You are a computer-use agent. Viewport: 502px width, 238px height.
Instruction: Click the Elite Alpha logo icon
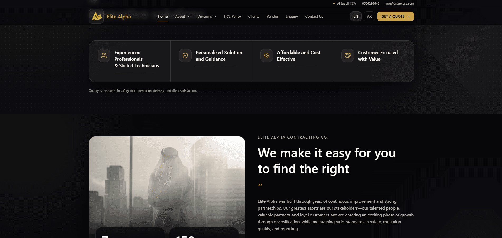click(96, 16)
